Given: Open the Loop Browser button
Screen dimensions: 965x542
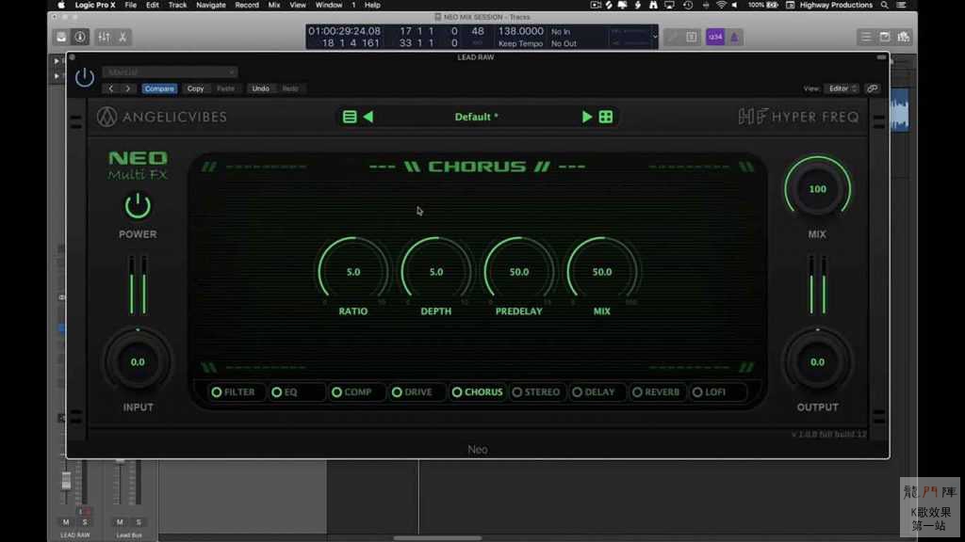Looking at the screenshot, I should click(x=904, y=37).
